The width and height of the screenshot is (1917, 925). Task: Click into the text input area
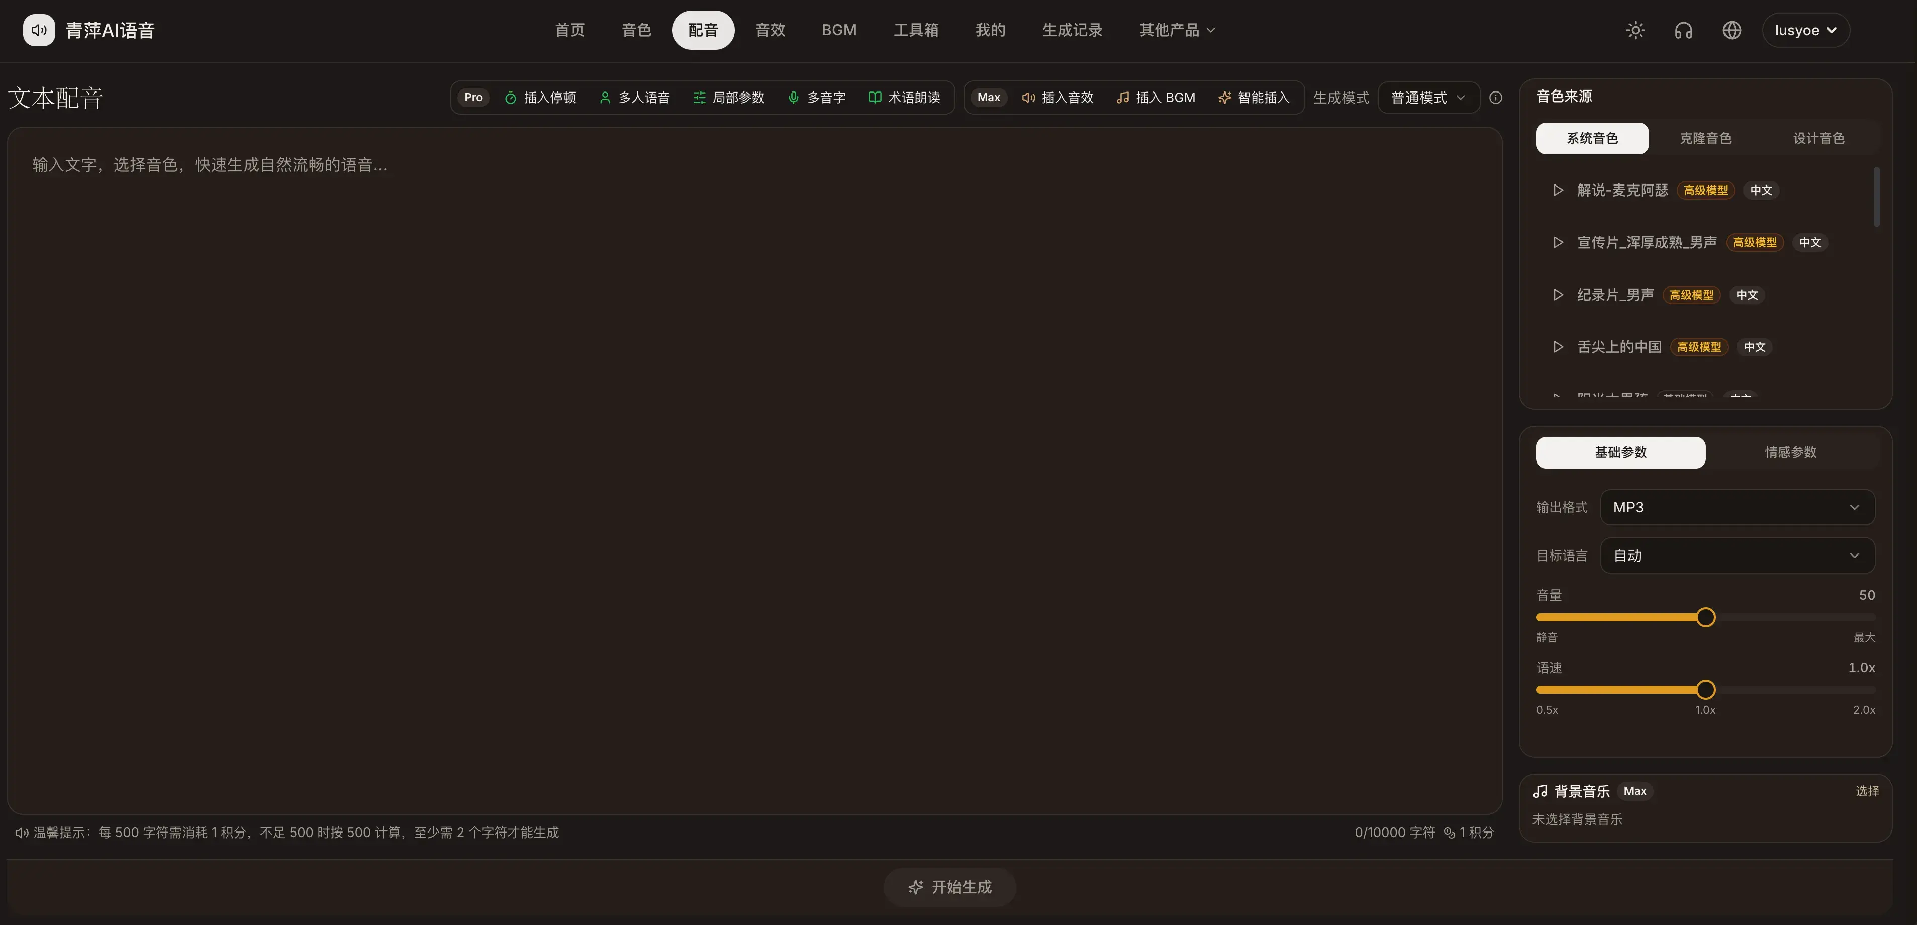(x=754, y=471)
